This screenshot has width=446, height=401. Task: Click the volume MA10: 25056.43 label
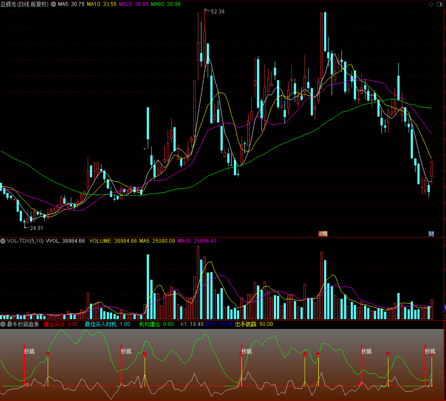[x=197, y=241]
